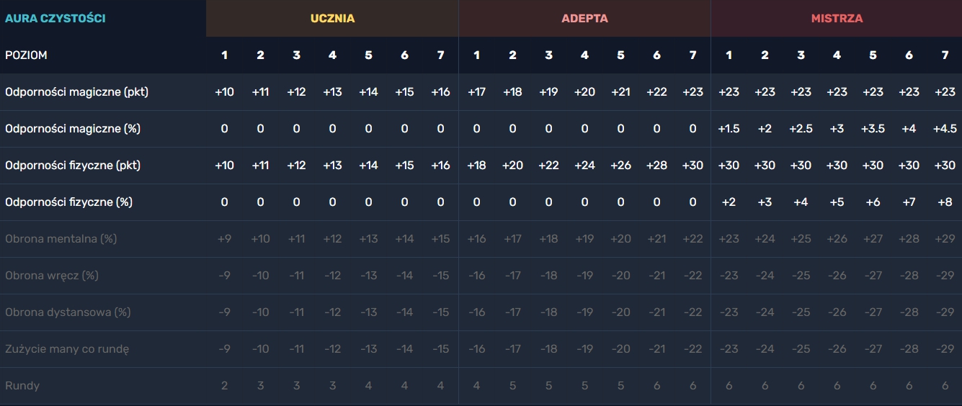This screenshot has width=962, height=406.
Task: Click the Obrona wręcz (%) row label
Action: pos(51,276)
